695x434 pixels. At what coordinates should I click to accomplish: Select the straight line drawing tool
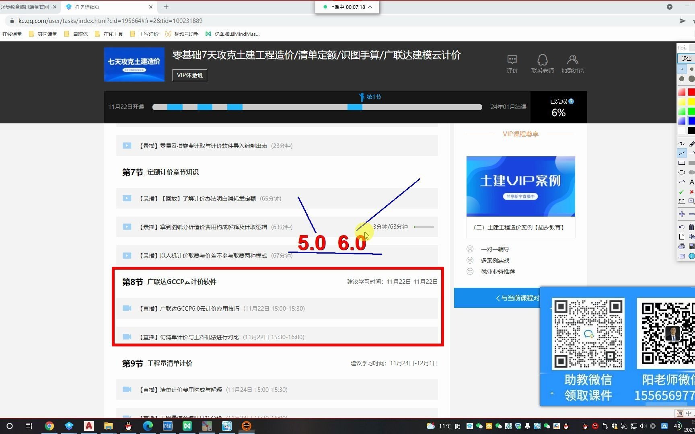click(682, 153)
